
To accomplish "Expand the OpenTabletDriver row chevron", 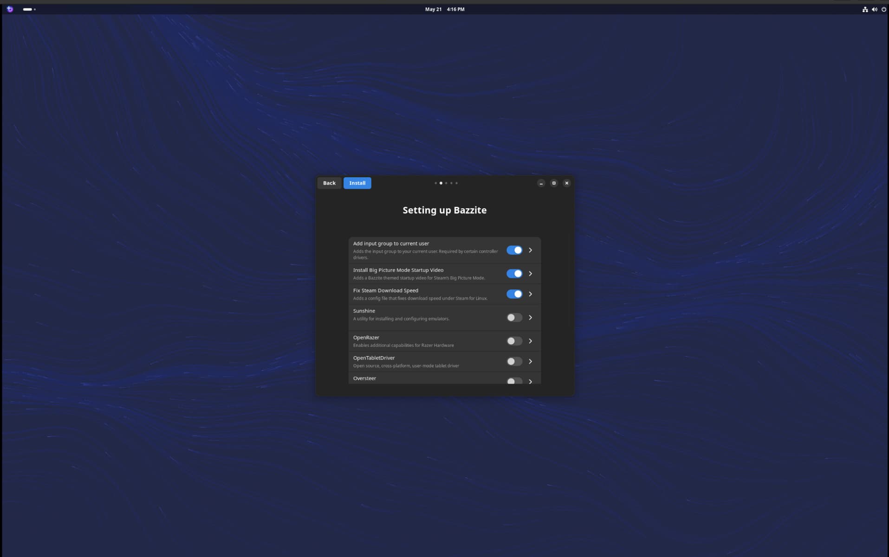I will pyautogui.click(x=530, y=361).
